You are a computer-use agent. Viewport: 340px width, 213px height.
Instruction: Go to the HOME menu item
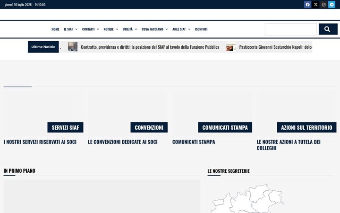pos(55,29)
